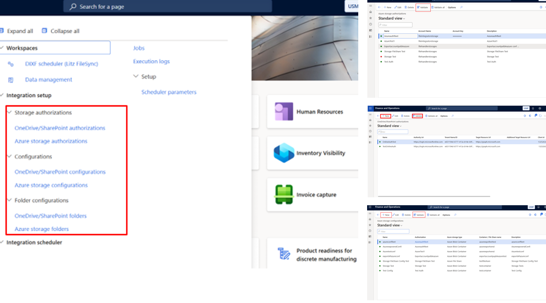Click Home icon in Azure storage authorizations sidebar
Viewport: 546px width, 303px height.
[x=371, y=12]
